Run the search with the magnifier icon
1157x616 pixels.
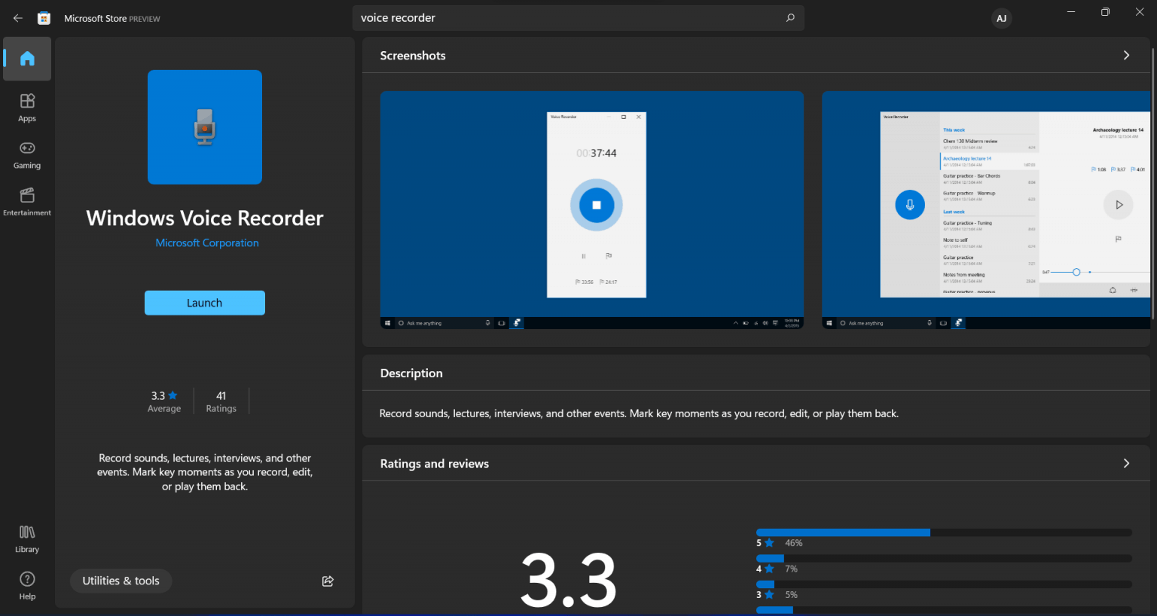(x=789, y=17)
